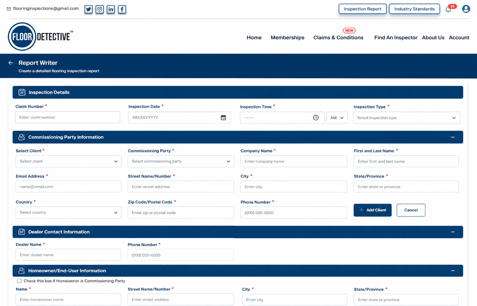477x306 pixels.
Task: Open the AM/PM time dropdown
Action: [337, 118]
